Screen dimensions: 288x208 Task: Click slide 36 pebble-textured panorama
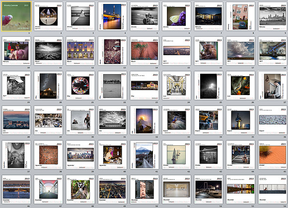tap(273, 120)
